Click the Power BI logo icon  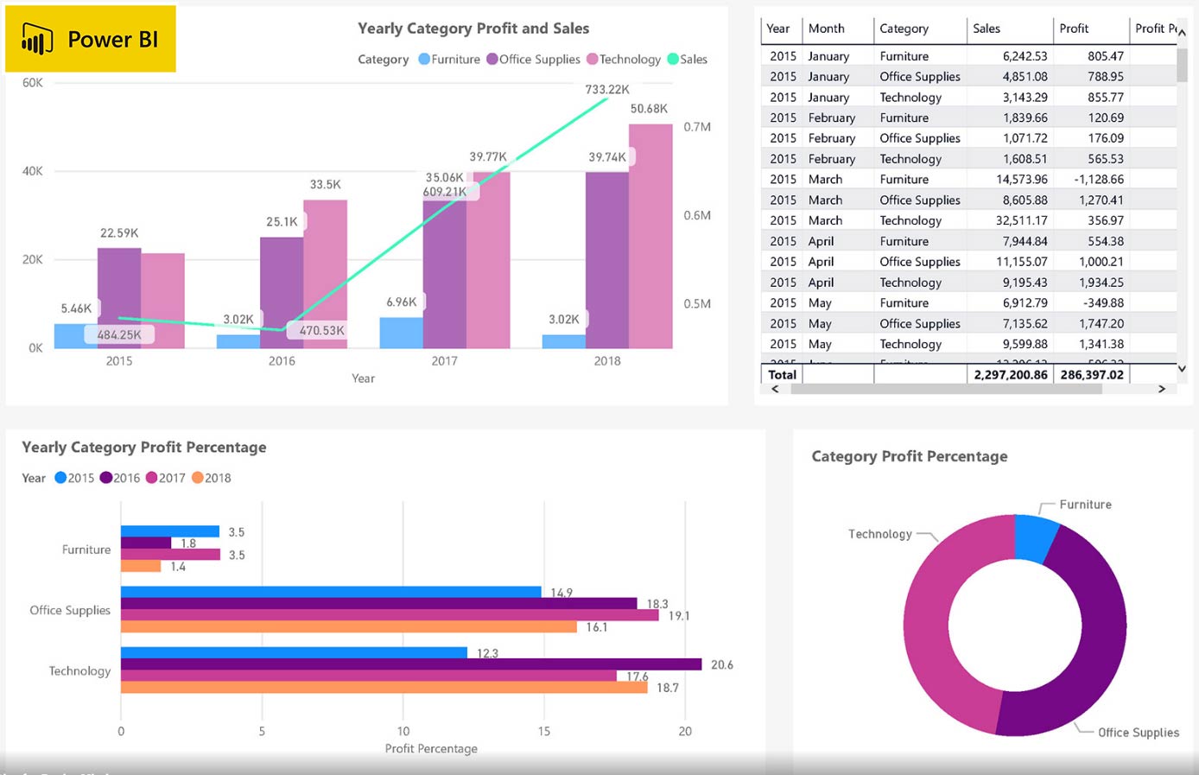tap(37, 40)
